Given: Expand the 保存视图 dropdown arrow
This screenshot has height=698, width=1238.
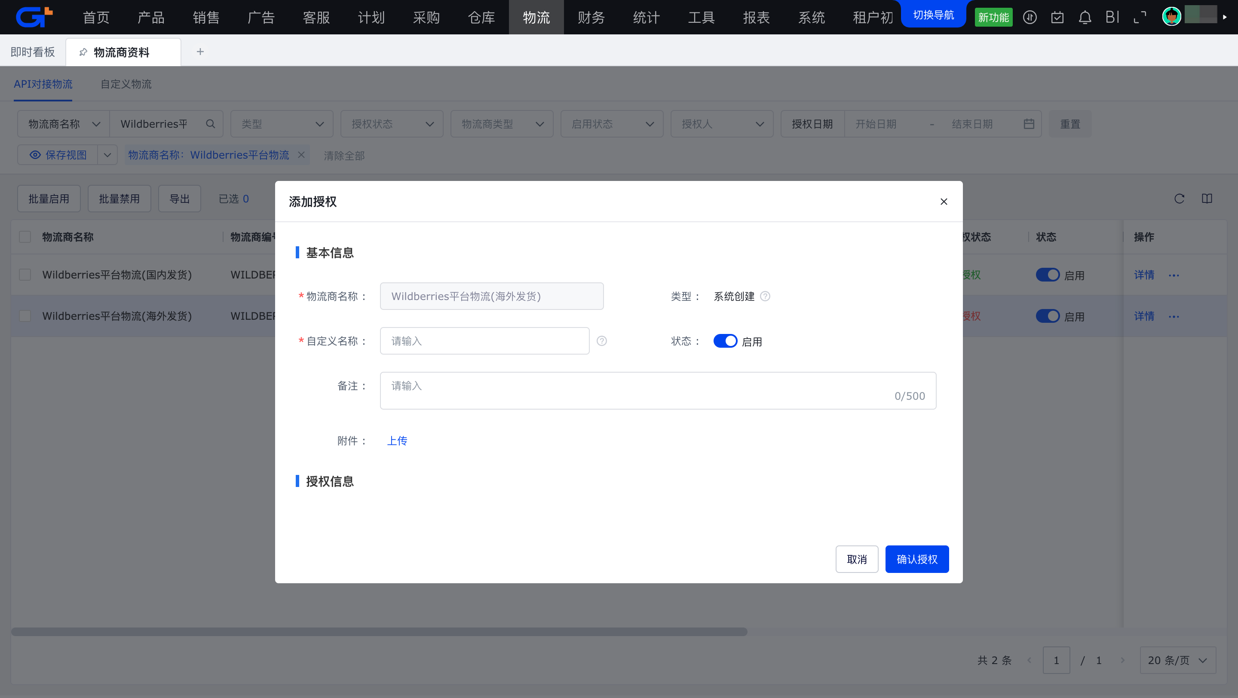Looking at the screenshot, I should point(107,155).
